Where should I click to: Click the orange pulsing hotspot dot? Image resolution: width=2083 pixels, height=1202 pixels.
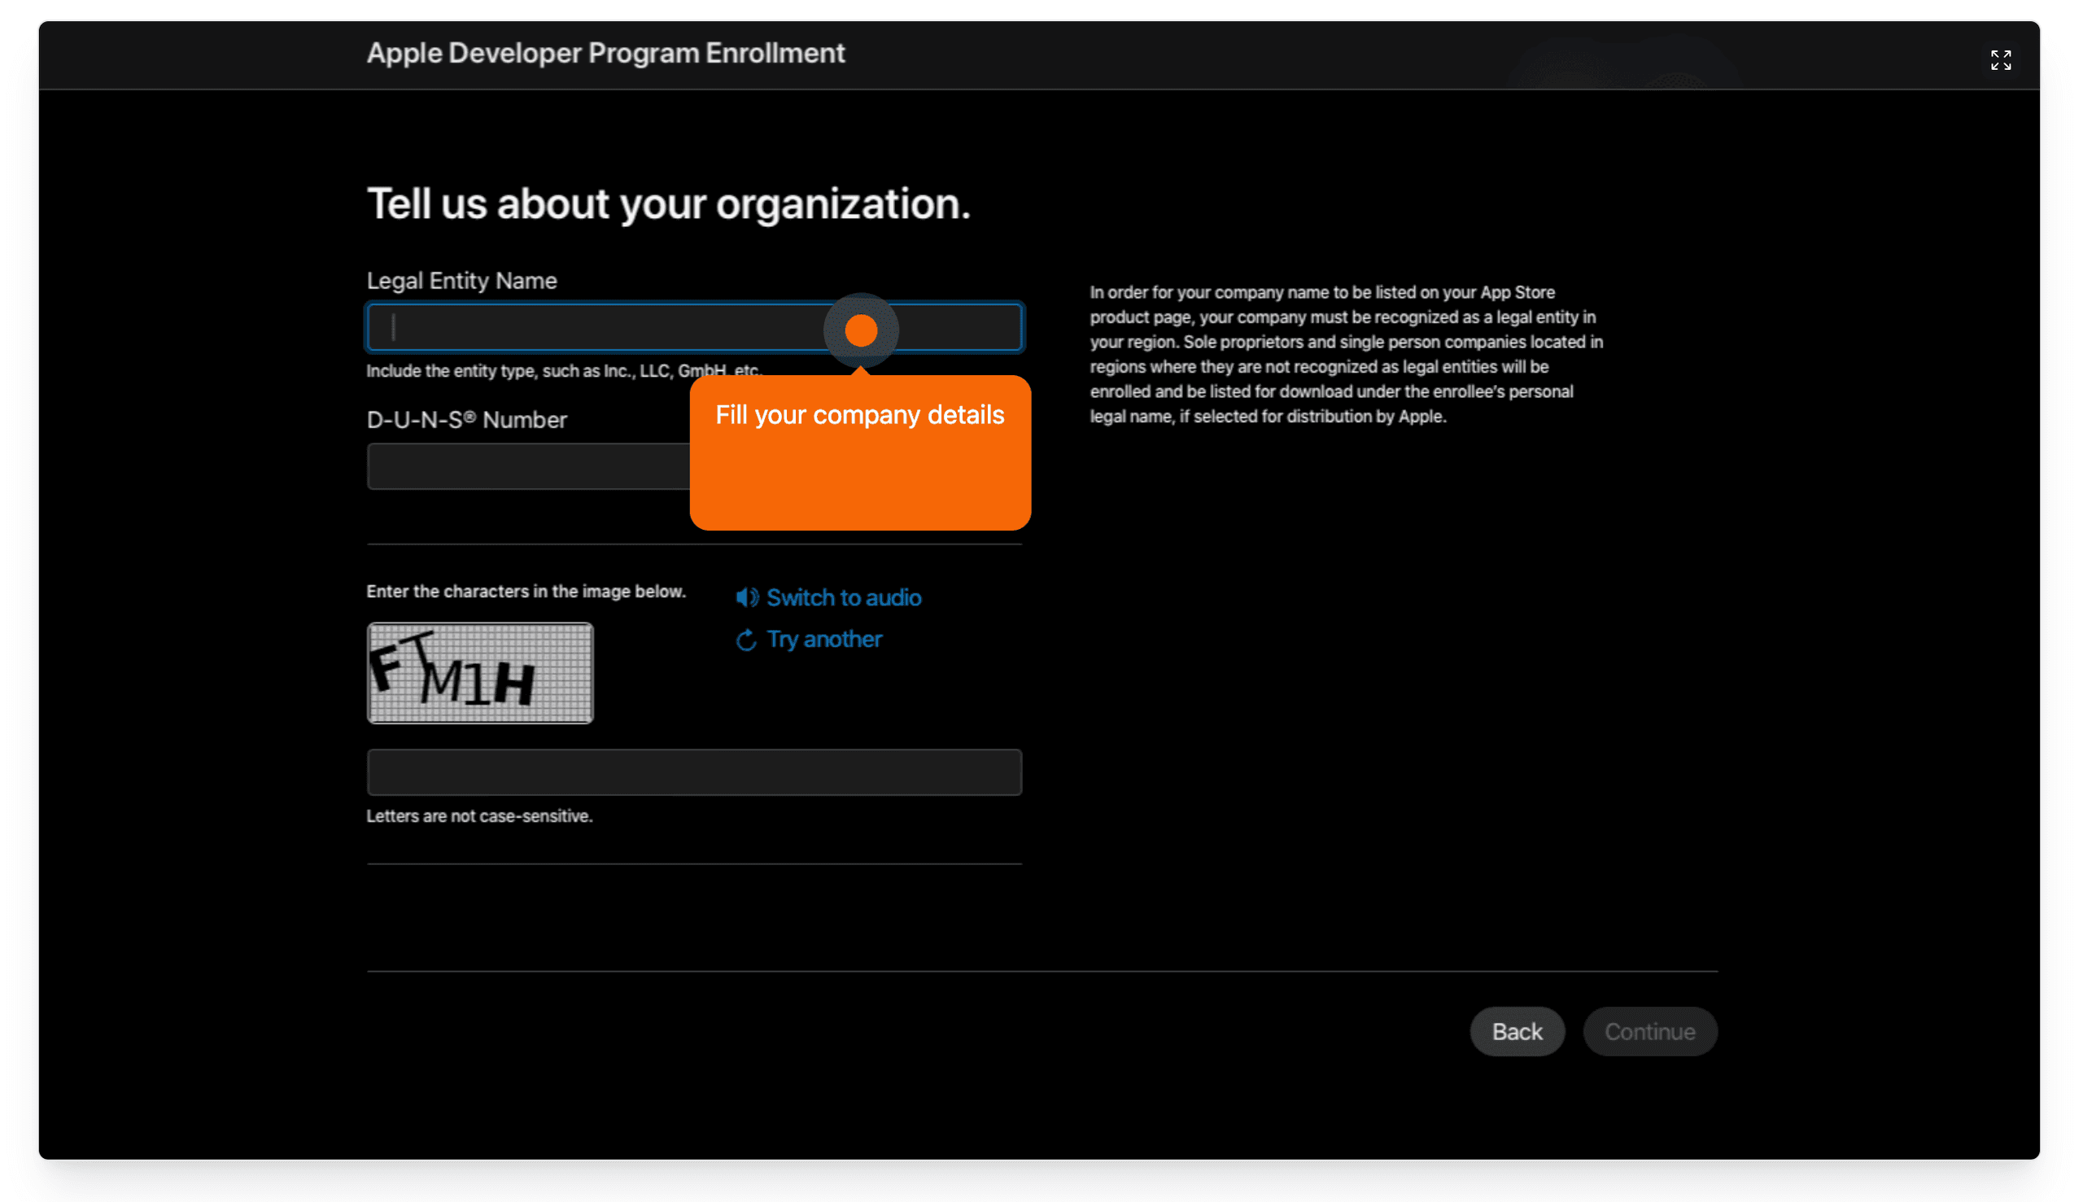pyautogui.click(x=861, y=330)
